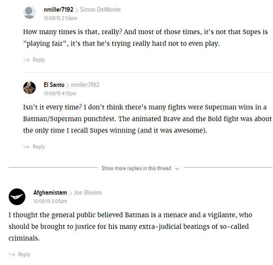Show more replies in this thread
The height and width of the screenshot is (265, 273).
(136, 168)
